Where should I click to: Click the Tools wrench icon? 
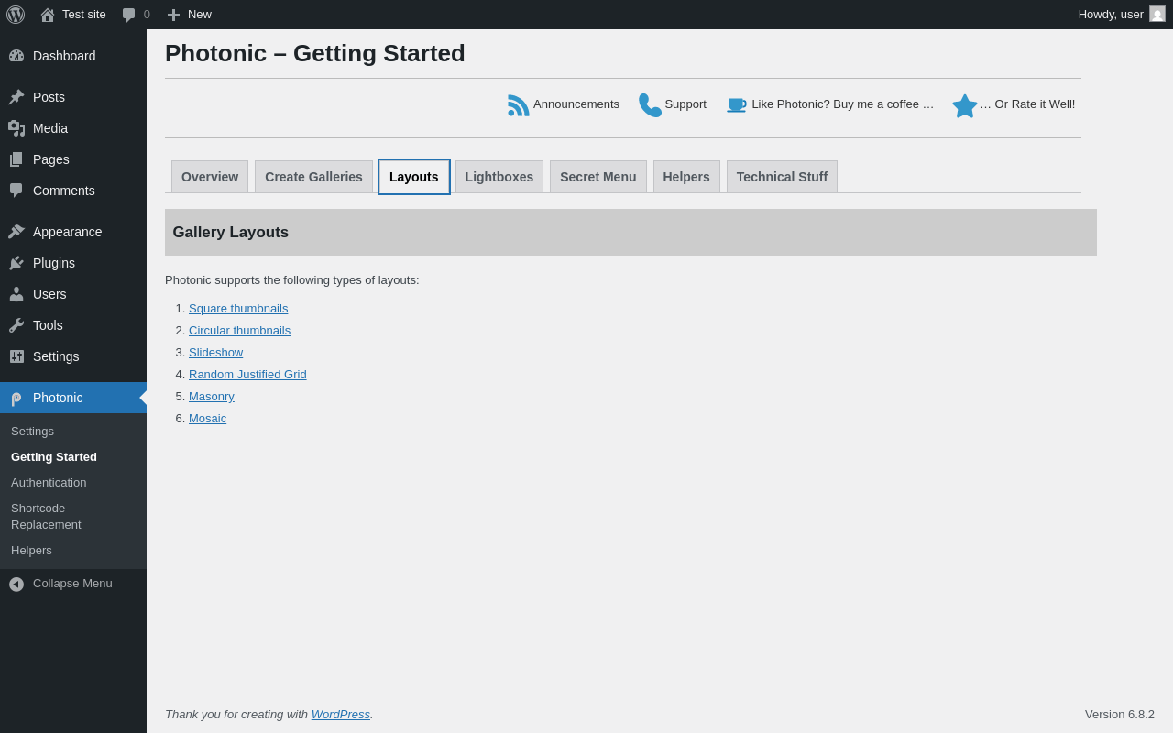coord(16,325)
